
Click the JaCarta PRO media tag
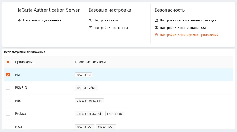[x=115, y=114]
